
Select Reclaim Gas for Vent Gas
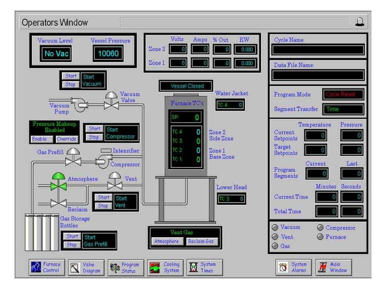tap(201, 241)
